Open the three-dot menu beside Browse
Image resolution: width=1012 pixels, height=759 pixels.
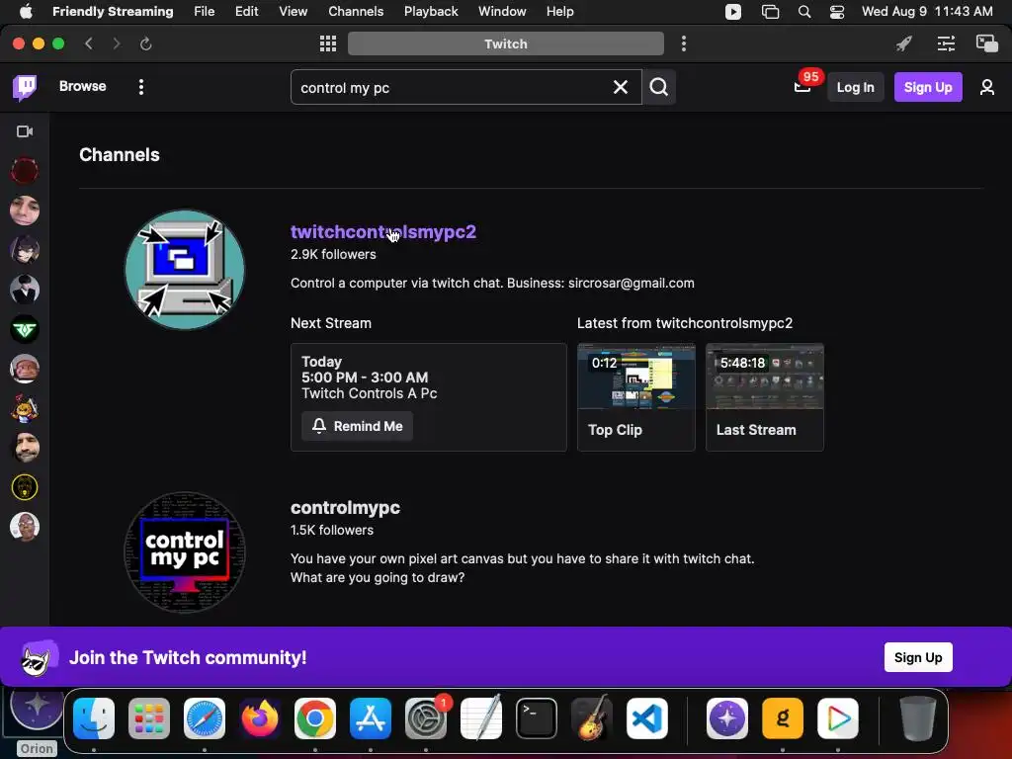click(140, 87)
